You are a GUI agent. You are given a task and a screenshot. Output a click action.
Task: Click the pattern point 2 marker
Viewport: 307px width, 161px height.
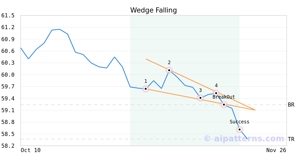(x=169, y=70)
